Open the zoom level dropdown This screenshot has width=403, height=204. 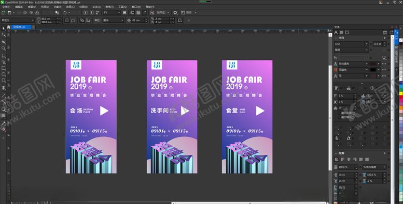tap(112, 12)
